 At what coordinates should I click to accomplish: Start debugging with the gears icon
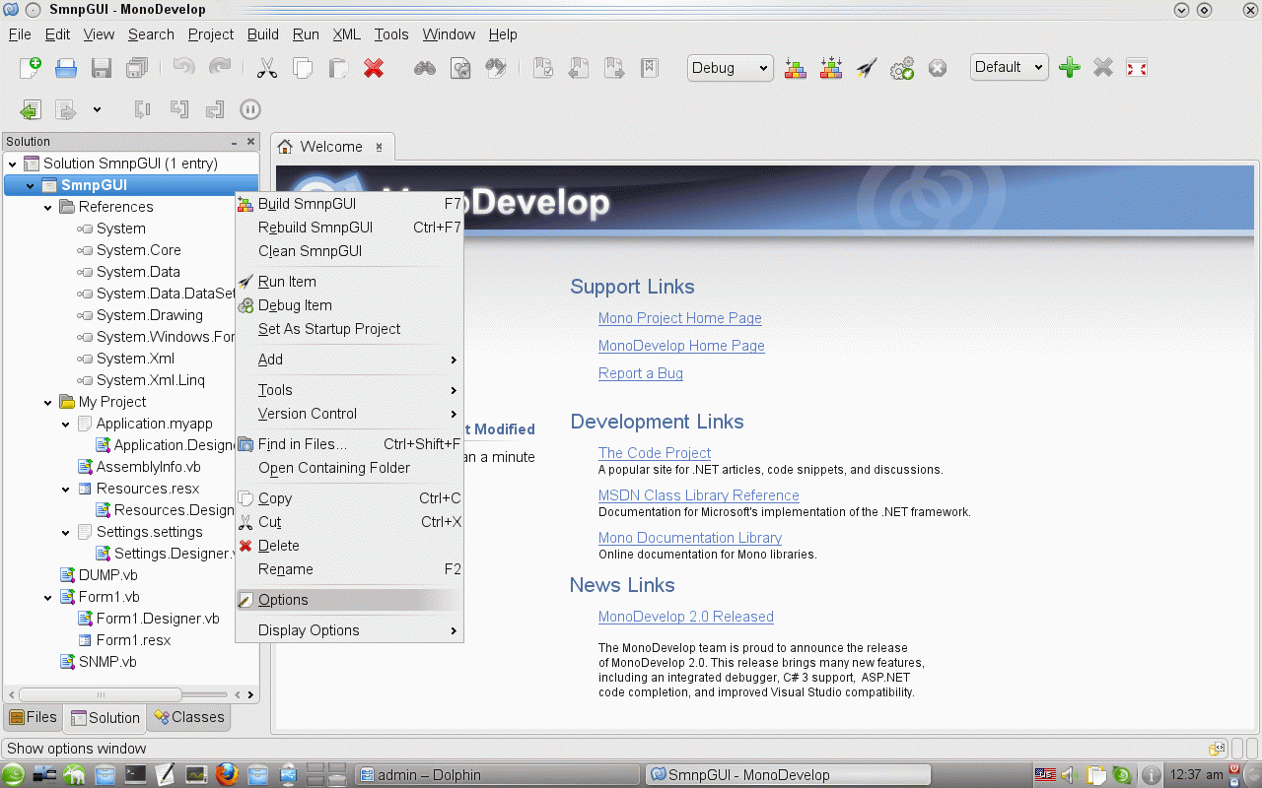tap(902, 68)
